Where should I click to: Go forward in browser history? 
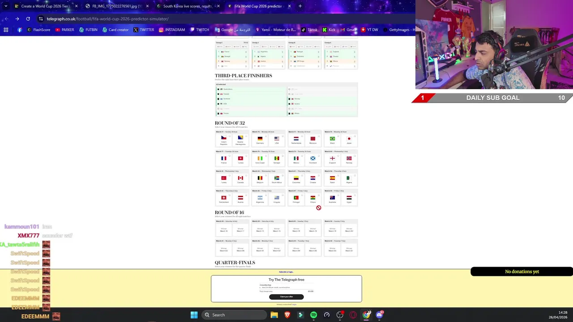point(17,19)
